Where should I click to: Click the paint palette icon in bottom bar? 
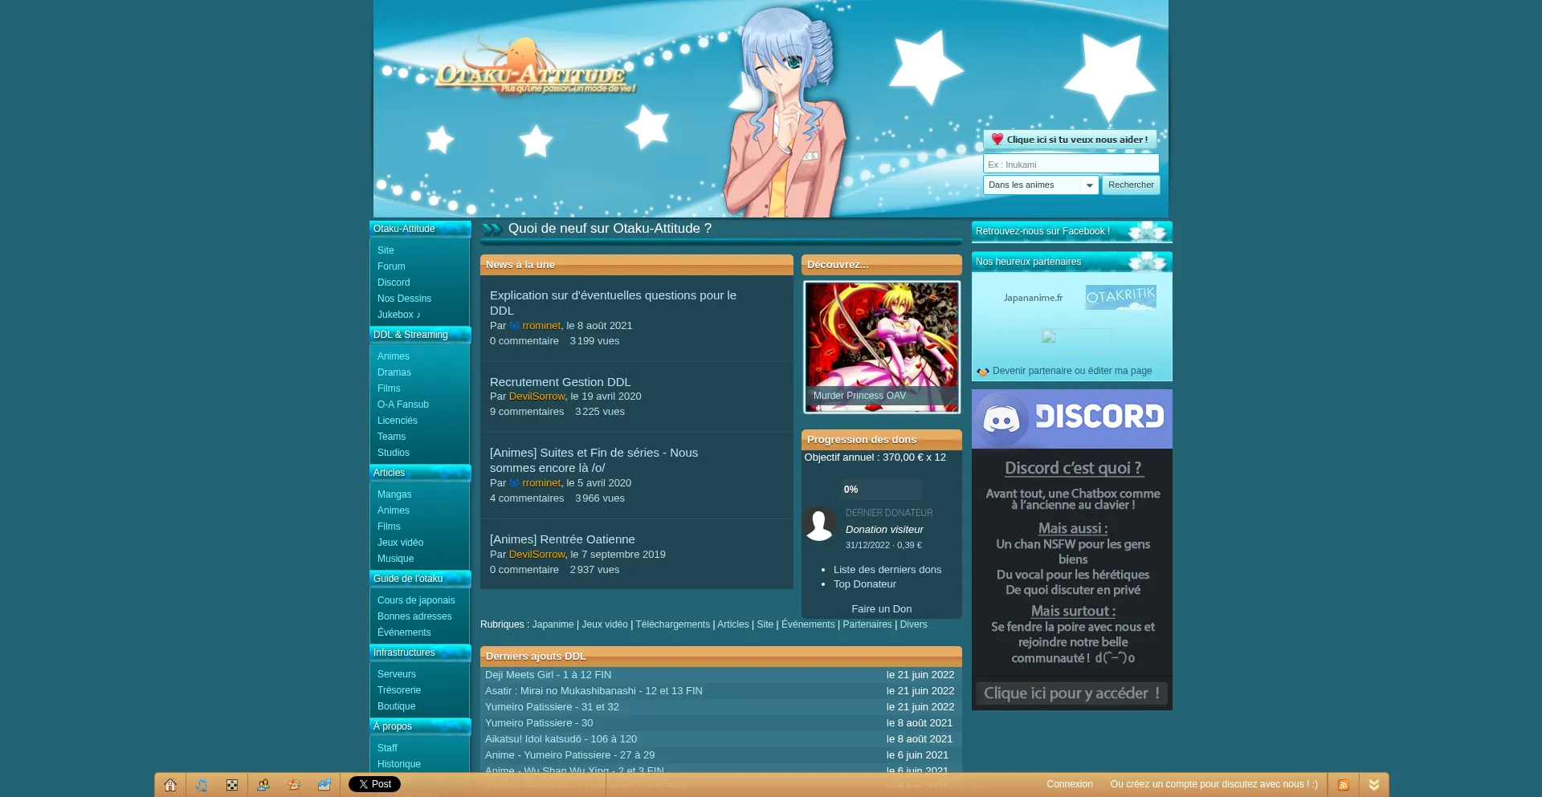click(x=294, y=785)
